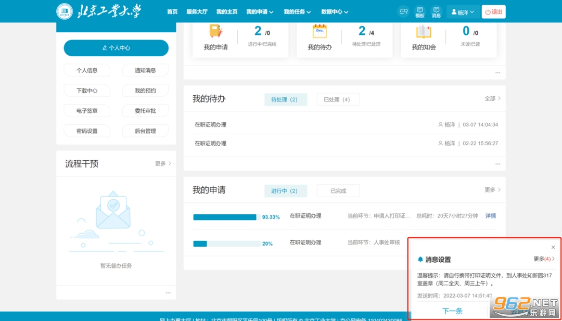This screenshot has width=562, height=321.
Task: Open 服务大厅 in the top navigation
Action: (197, 11)
